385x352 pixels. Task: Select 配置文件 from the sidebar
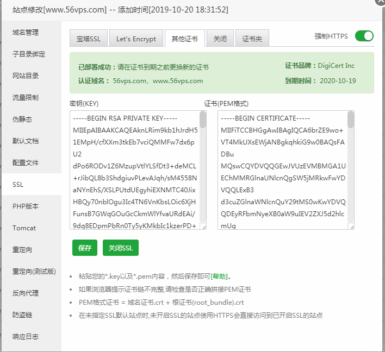(26, 163)
